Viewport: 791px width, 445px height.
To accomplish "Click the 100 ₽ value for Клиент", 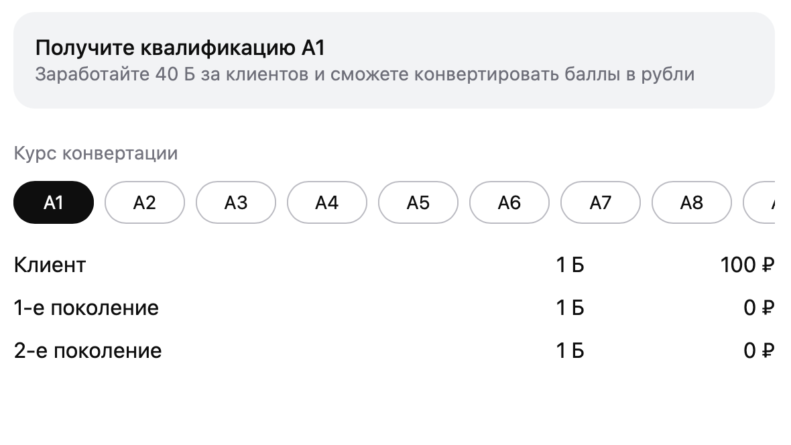I will coord(747,265).
